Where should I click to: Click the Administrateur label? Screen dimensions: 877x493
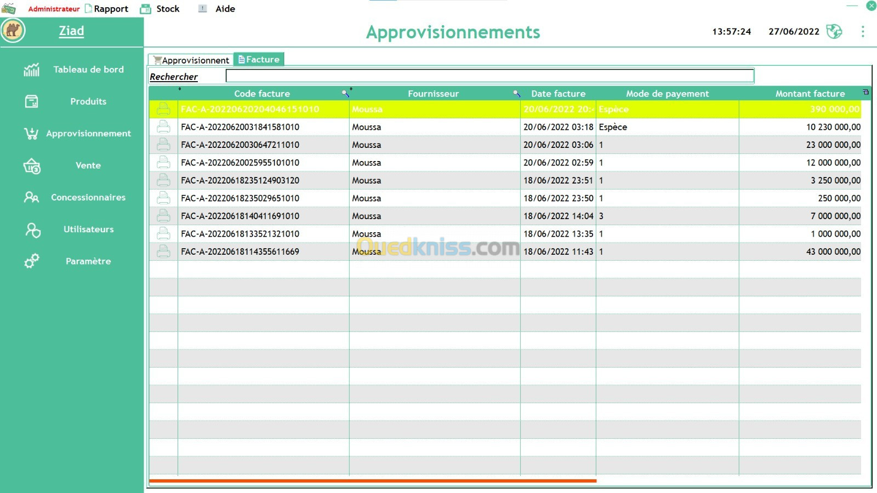click(54, 9)
